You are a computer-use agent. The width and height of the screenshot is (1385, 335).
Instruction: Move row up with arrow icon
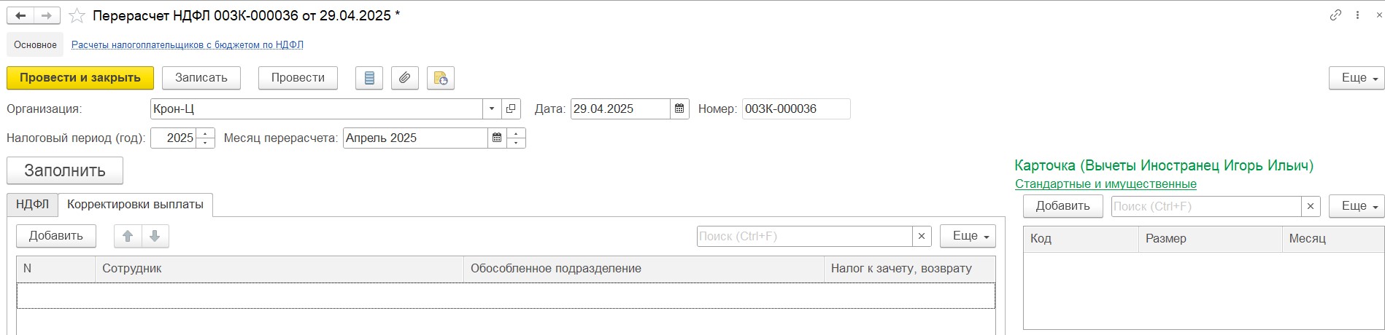click(x=128, y=236)
